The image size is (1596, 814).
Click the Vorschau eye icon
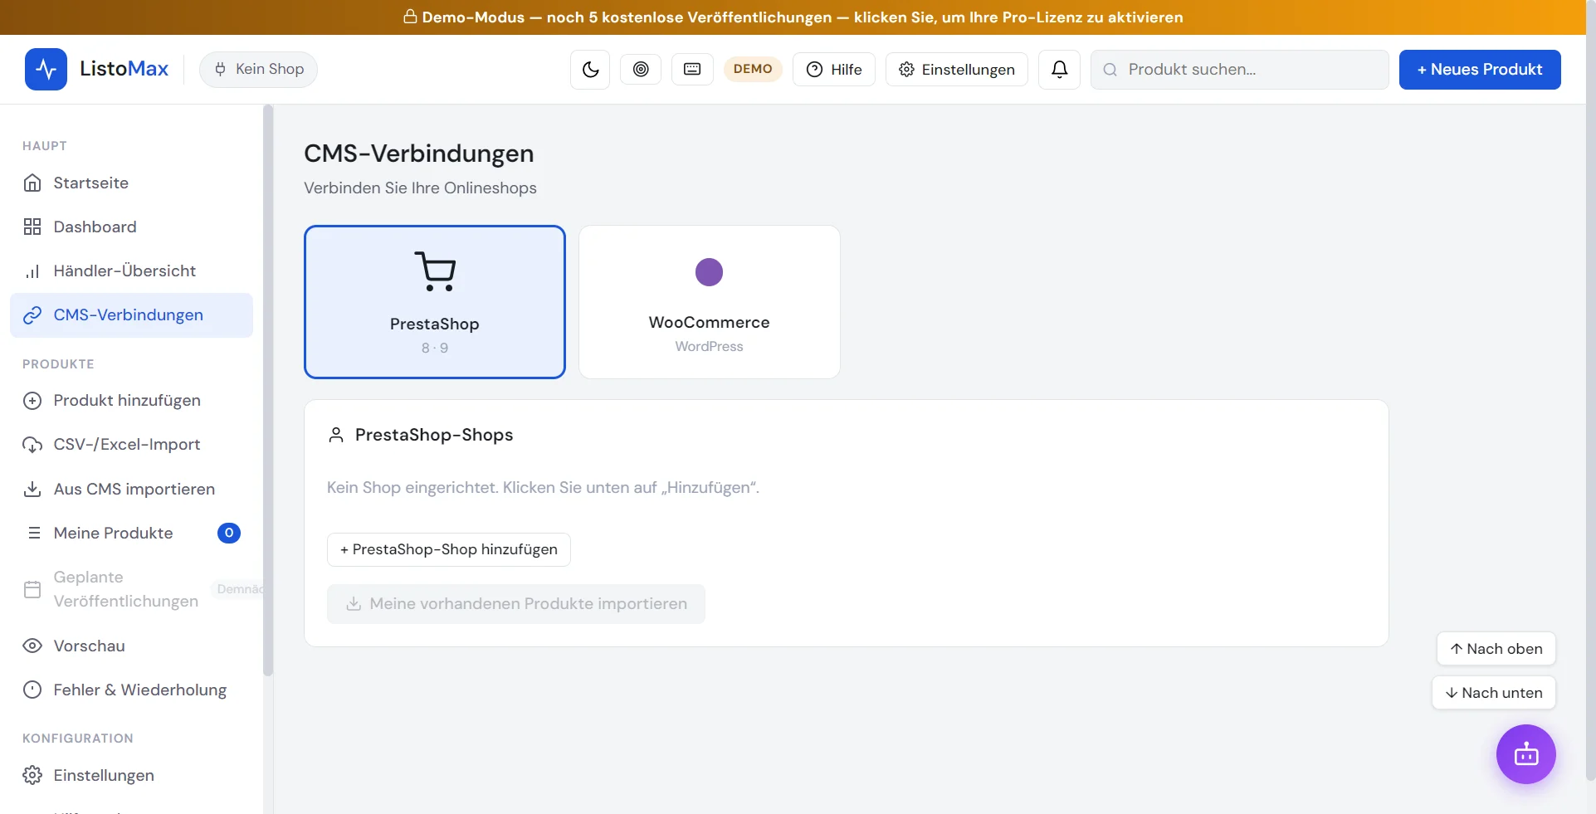click(32, 646)
